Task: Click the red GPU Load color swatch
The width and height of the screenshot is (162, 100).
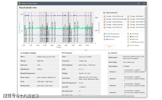Action: pos(131,36)
